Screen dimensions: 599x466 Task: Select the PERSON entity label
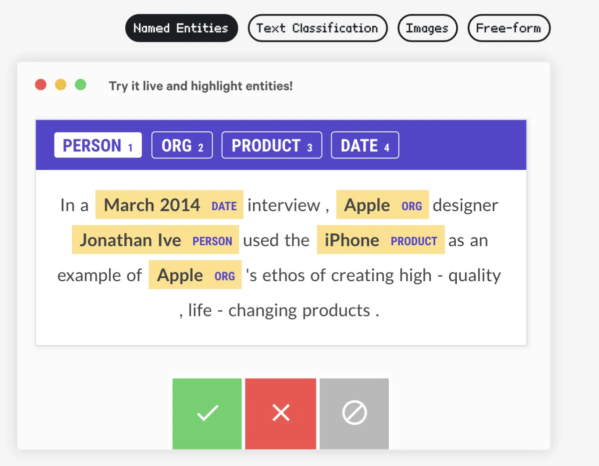coord(98,145)
